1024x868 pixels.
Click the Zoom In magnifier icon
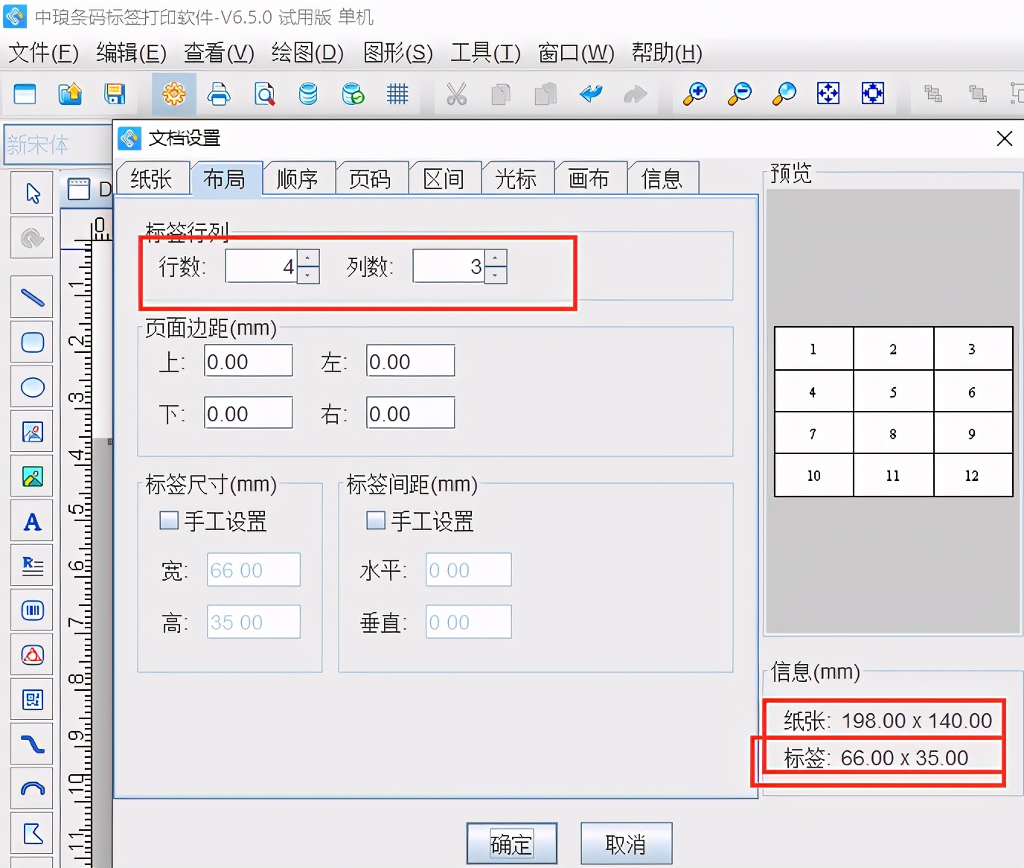(x=694, y=94)
